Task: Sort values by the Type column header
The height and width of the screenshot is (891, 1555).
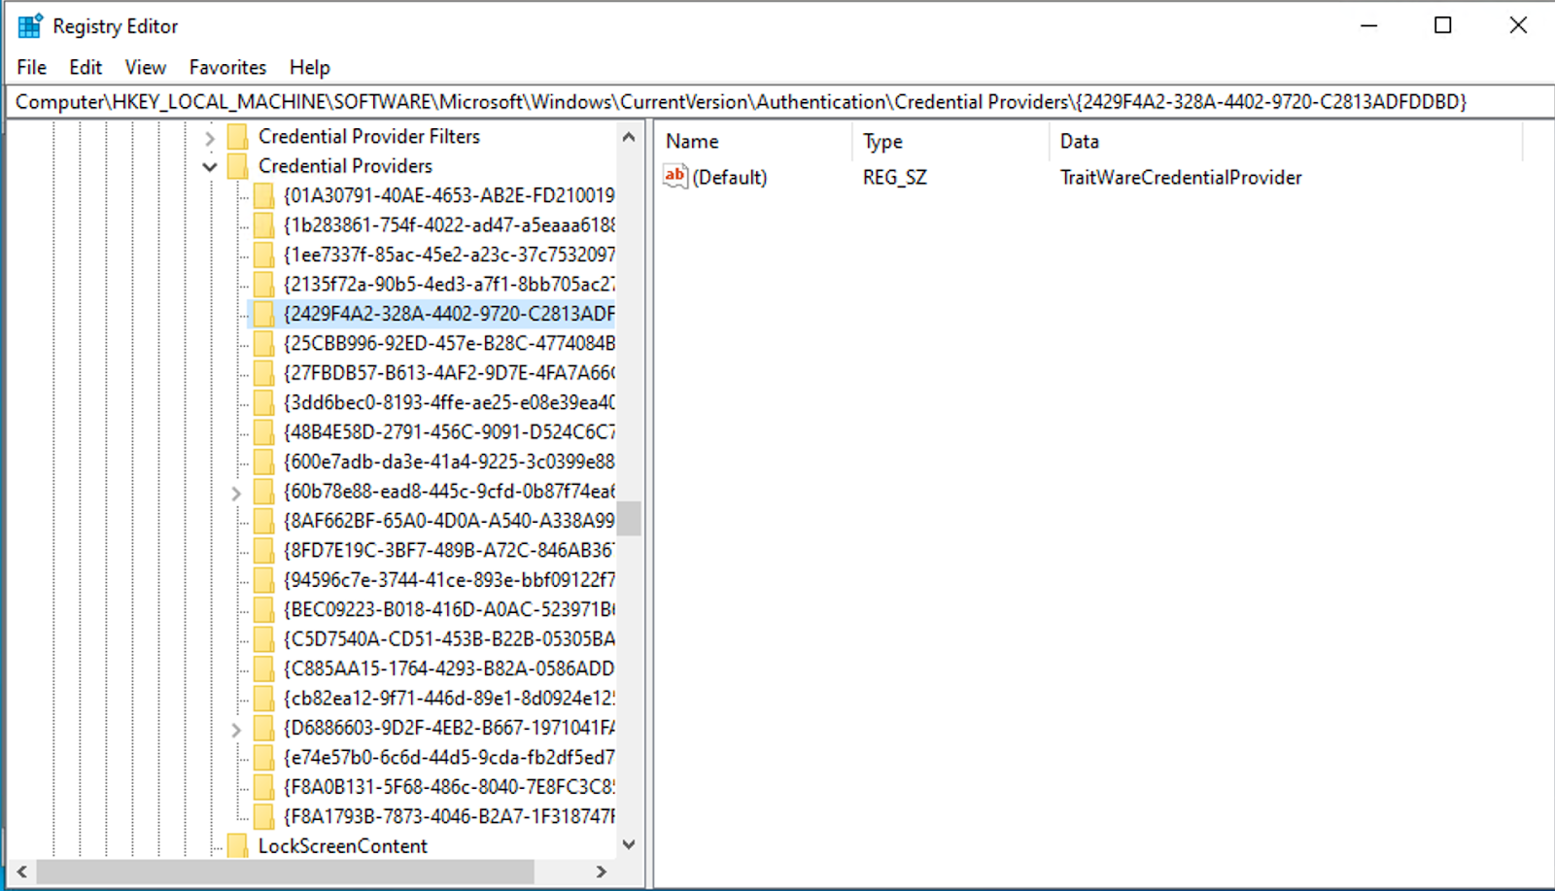Action: tap(950, 142)
